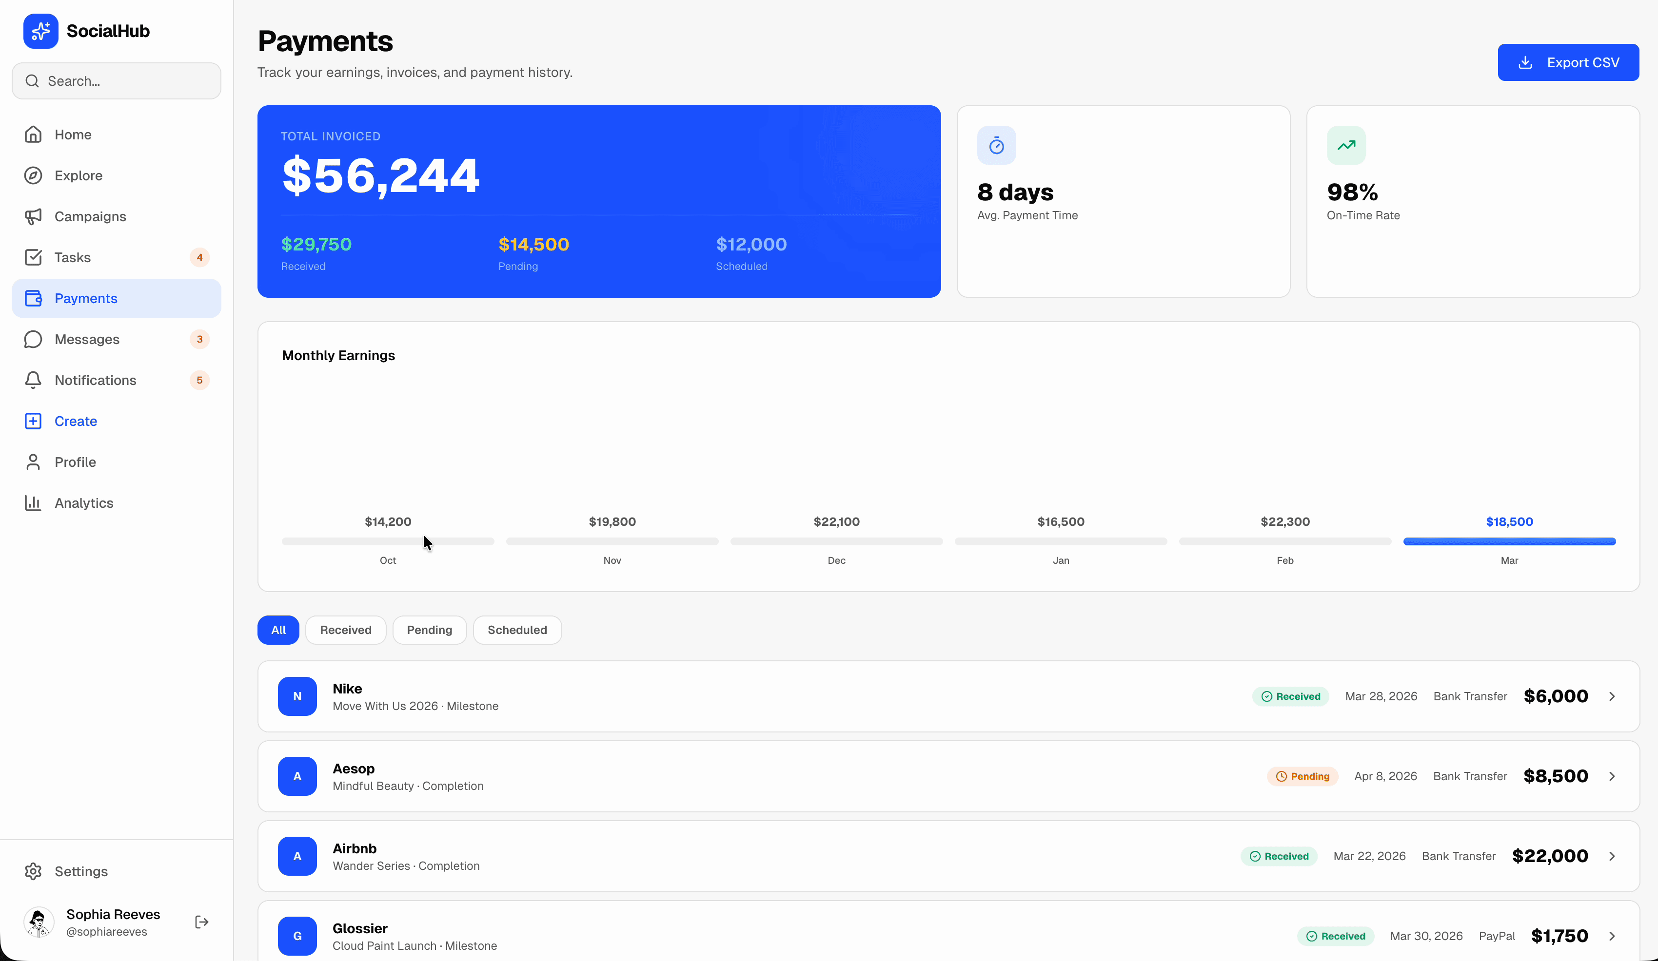The width and height of the screenshot is (1658, 961).
Task: Click the Notifications bell icon
Action: (34, 380)
